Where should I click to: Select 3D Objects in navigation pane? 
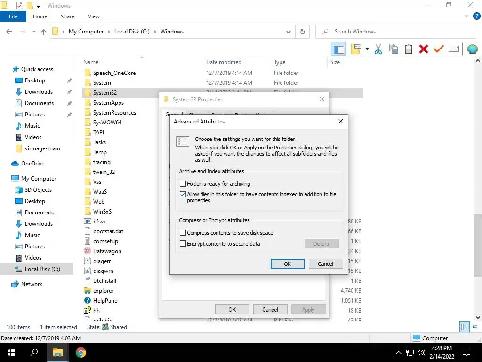pyautogui.click(x=38, y=190)
